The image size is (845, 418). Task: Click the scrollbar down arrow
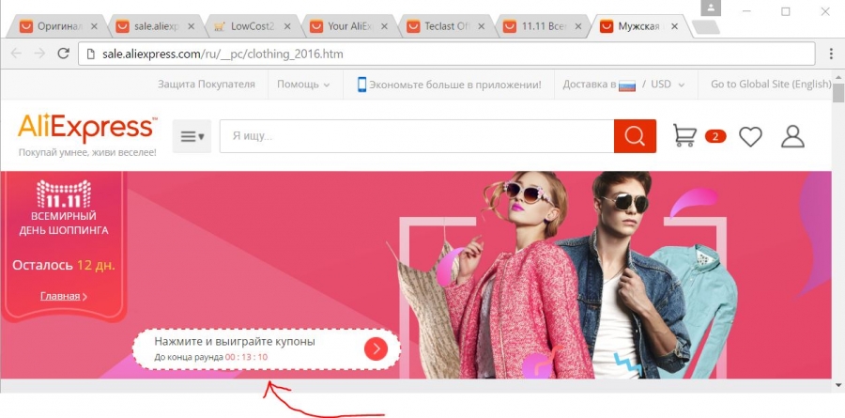tap(838, 385)
